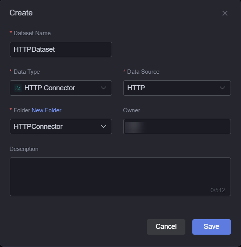Save the new dataset
Image resolution: width=241 pixels, height=247 pixels.
(212, 227)
